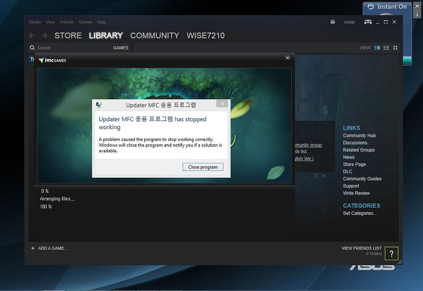Switch to grid view icon
The height and width of the screenshot is (291, 423).
395,48
